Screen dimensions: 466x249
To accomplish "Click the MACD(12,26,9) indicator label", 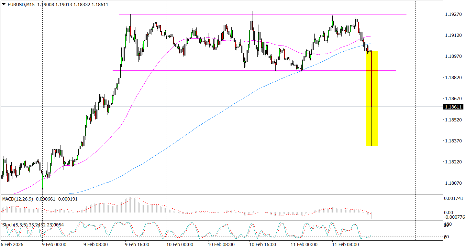I will 18,199.
